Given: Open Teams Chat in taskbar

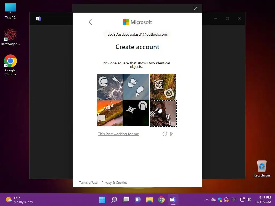Looking at the screenshot, I should coord(138,200).
